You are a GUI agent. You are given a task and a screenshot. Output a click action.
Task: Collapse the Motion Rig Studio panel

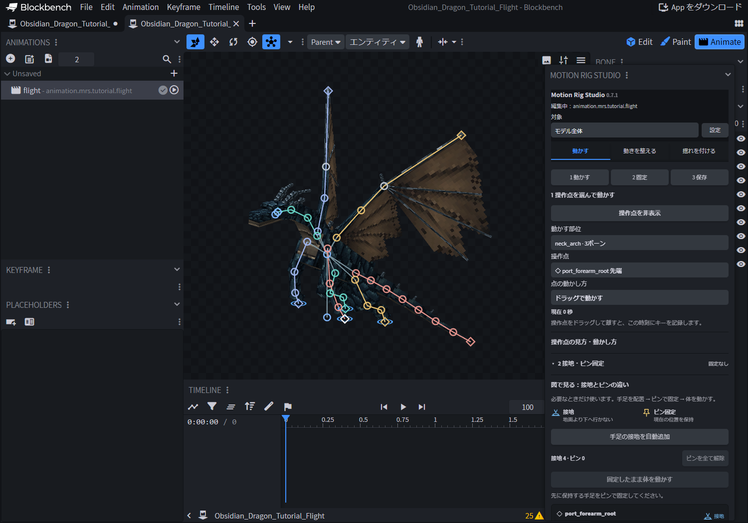coord(728,75)
